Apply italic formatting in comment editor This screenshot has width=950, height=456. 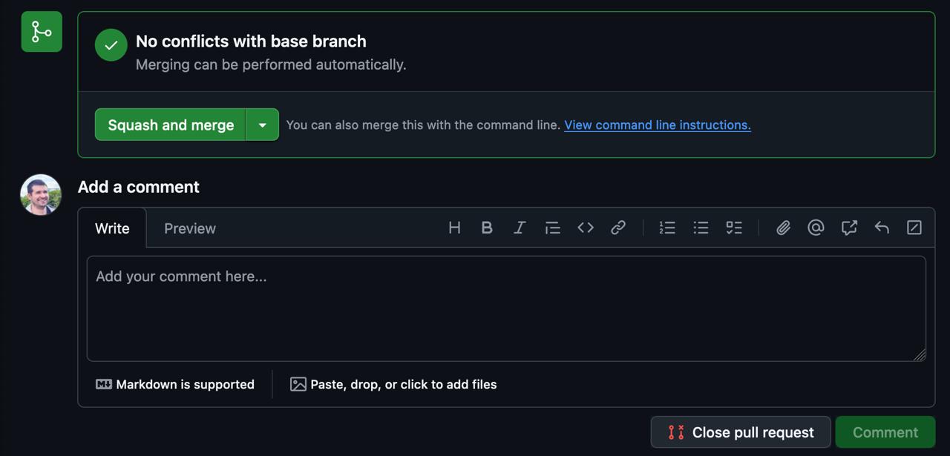point(520,228)
